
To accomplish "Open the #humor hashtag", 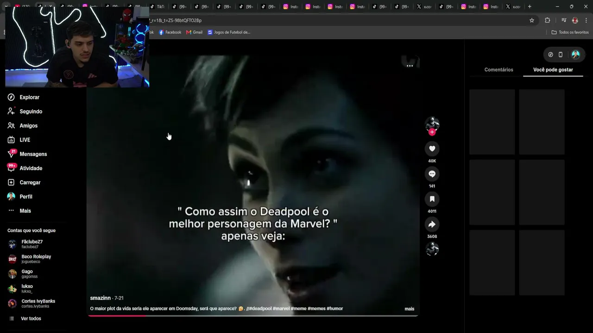I will pos(334,308).
